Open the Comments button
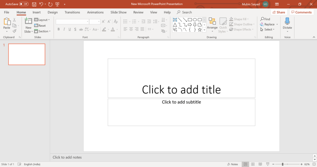Viewport: 317px width, 167px height. tap(302, 12)
